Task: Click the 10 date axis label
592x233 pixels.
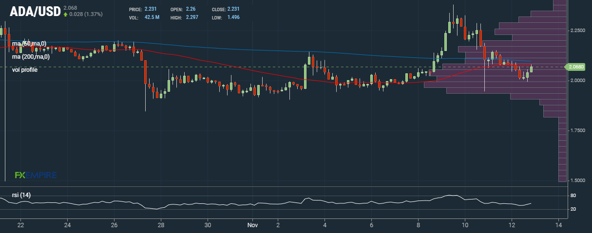Action: 465,225
